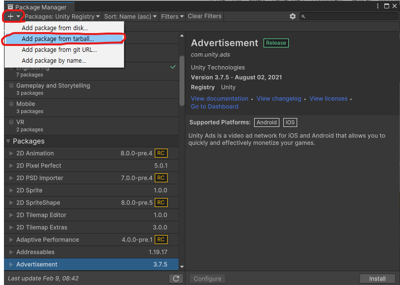Expand 2D PSD Importer versions arrow
This screenshot has height=285, width=400.
(x=11, y=178)
